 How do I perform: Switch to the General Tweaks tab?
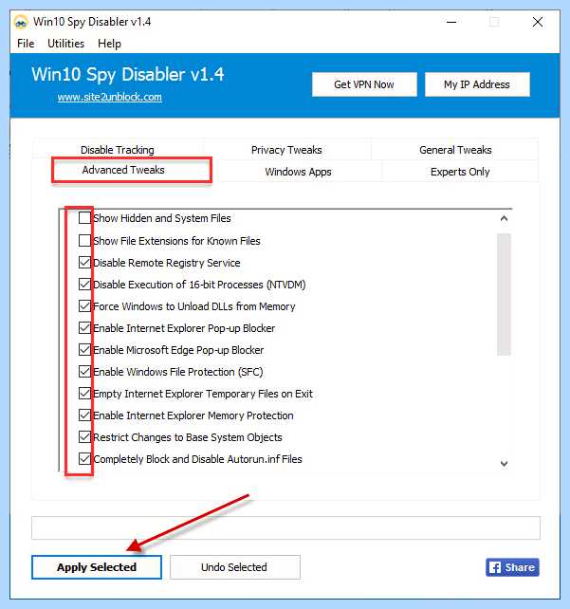455,150
